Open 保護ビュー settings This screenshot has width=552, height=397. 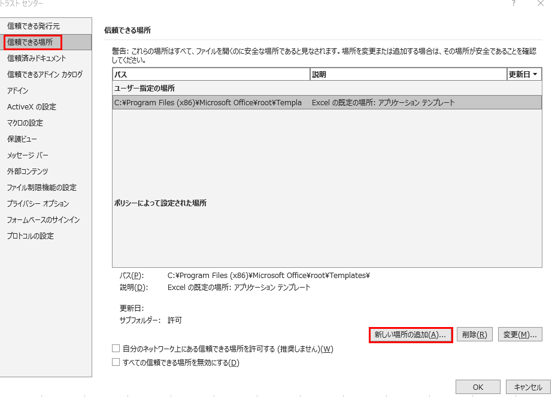22,139
